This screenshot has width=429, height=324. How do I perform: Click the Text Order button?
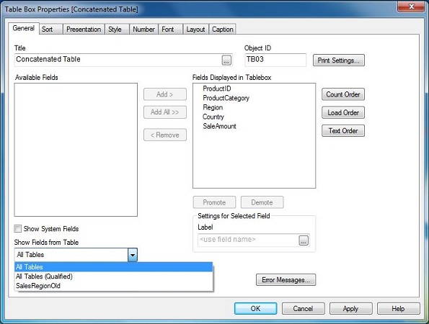click(343, 131)
